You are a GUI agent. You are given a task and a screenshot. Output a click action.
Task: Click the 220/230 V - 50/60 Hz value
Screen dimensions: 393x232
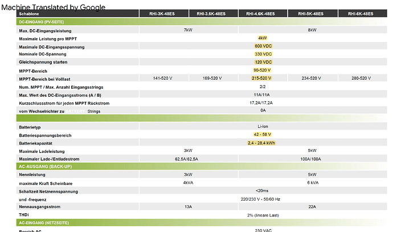click(260, 199)
